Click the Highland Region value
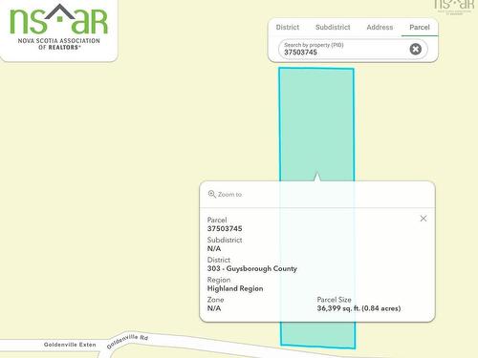 [235, 288]
